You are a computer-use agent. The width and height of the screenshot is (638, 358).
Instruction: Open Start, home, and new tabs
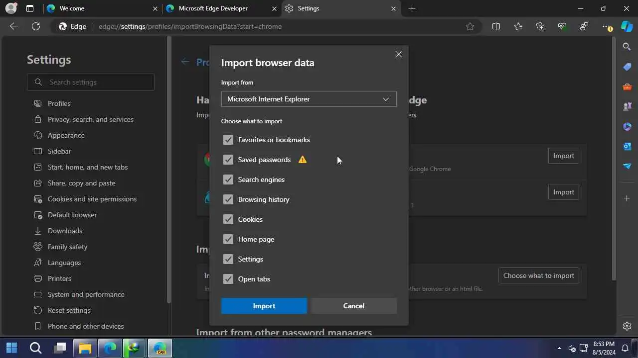[x=87, y=167]
